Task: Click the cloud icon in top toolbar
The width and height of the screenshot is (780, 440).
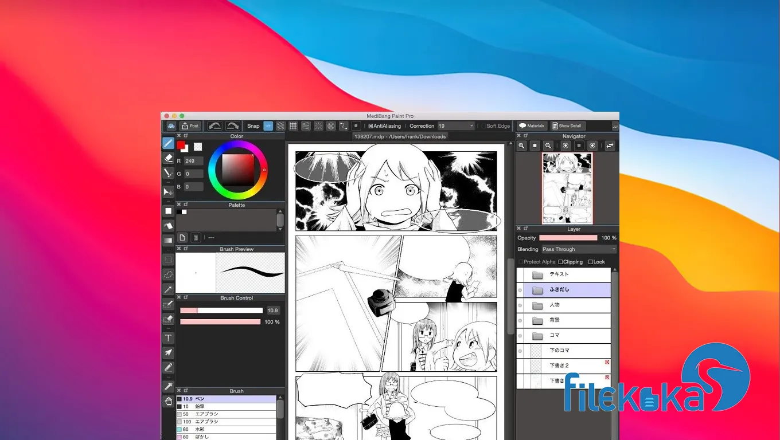Action: click(x=171, y=126)
